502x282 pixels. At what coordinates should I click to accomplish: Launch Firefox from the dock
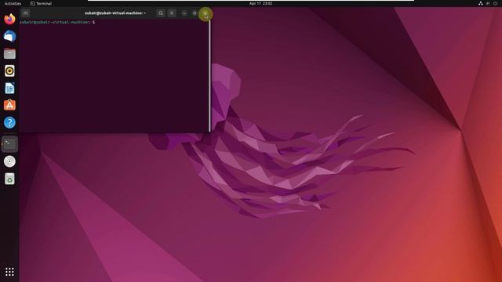click(x=9, y=19)
